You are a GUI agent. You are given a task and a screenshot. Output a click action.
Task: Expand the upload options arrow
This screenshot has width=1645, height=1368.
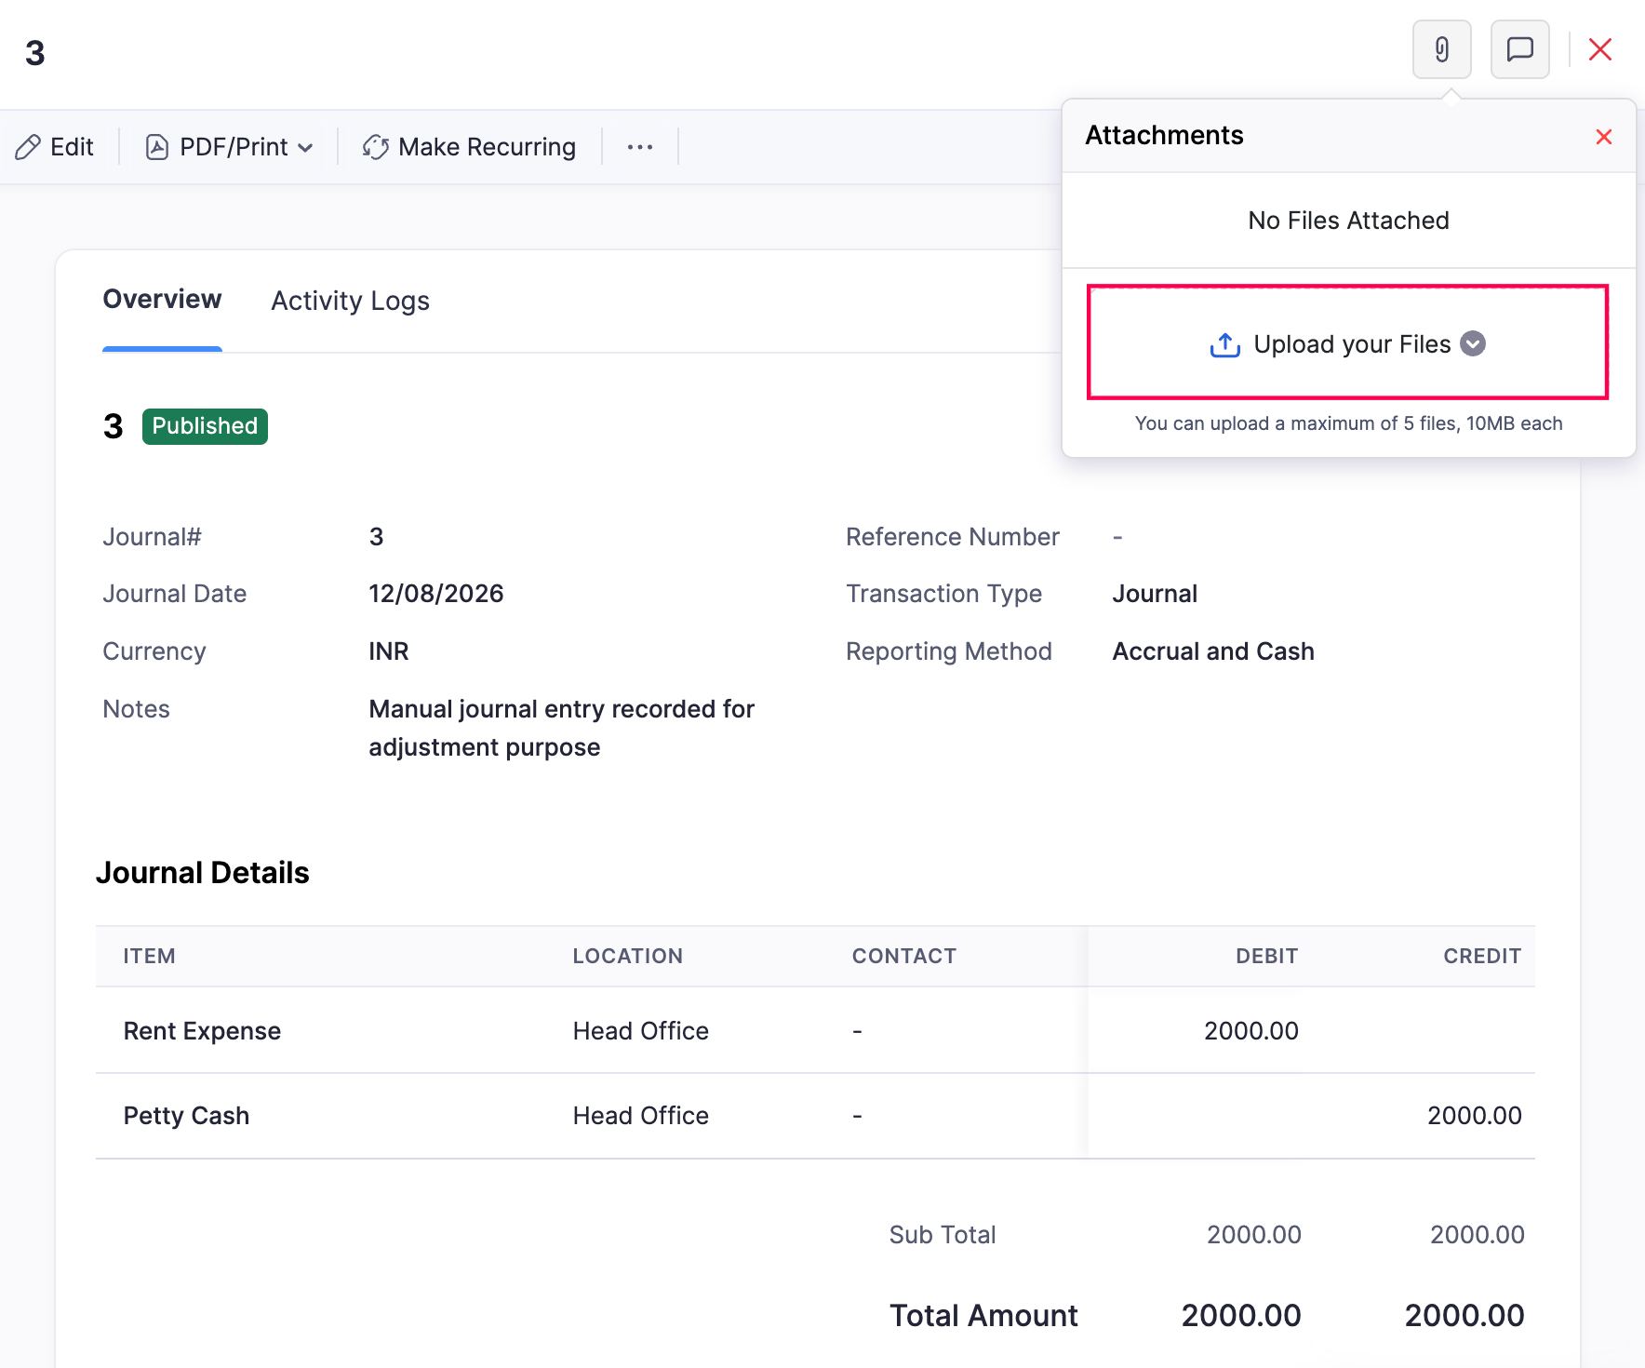pyautogui.click(x=1472, y=343)
